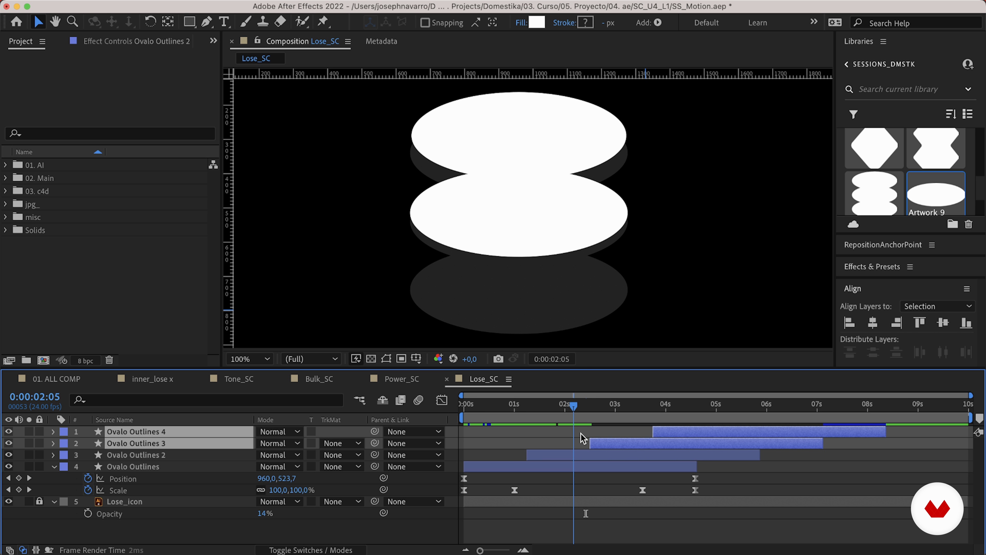
Task: Select the Hand tool
Action: point(55,22)
